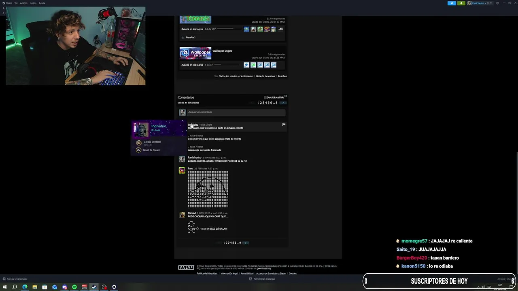The height and width of the screenshot is (291, 518).
Task: Enable Suscribirse al hilo checkbox
Action: tap(265, 97)
